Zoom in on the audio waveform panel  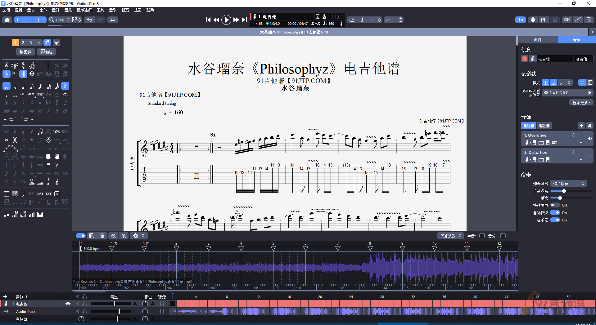(x=124, y=236)
